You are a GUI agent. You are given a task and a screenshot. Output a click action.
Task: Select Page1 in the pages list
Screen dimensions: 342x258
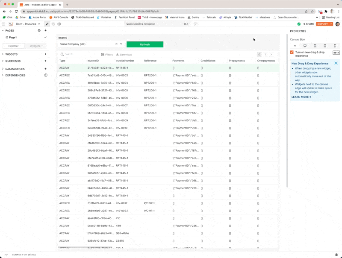click(x=13, y=38)
